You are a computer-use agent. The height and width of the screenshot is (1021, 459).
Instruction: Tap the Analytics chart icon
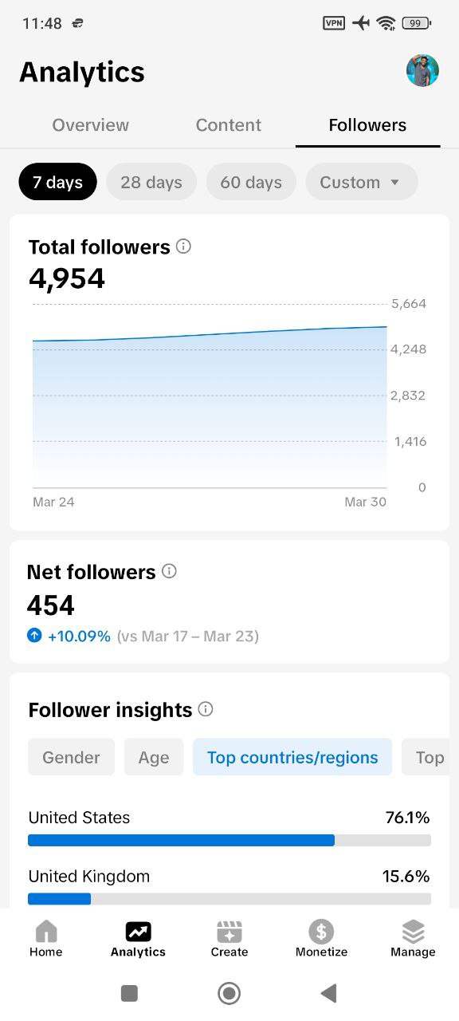pyautogui.click(x=138, y=931)
